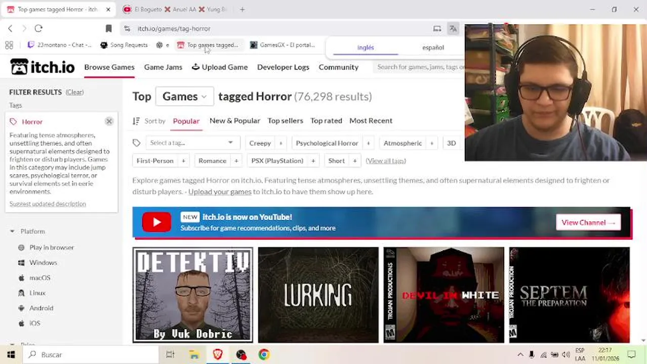
Task: Add the Short tag with plus
Action: [x=355, y=161]
